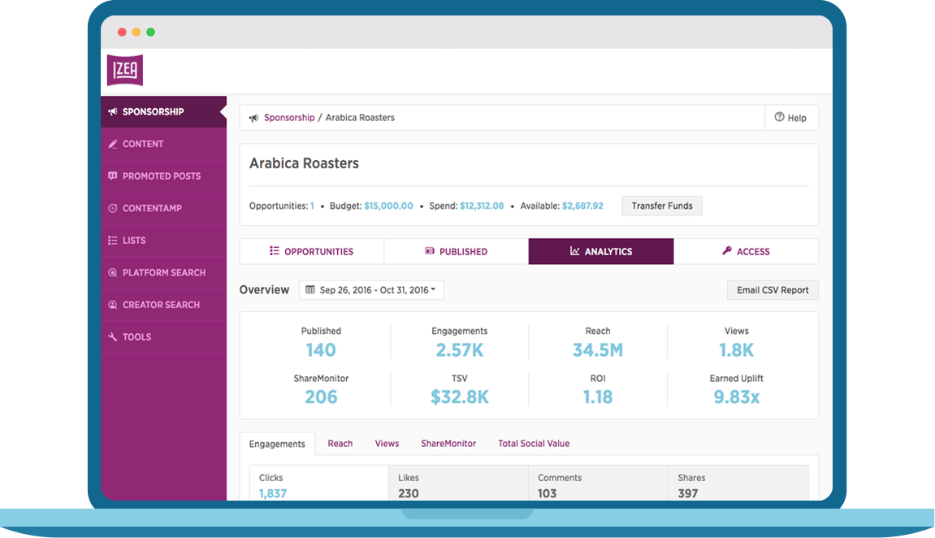This screenshot has height=538, width=935.
Task: Click the Transfer Funds button
Action: [662, 206]
